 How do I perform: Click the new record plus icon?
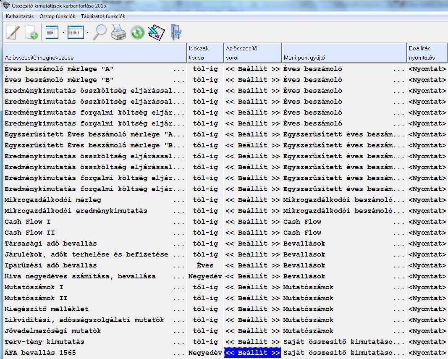point(32,32)
